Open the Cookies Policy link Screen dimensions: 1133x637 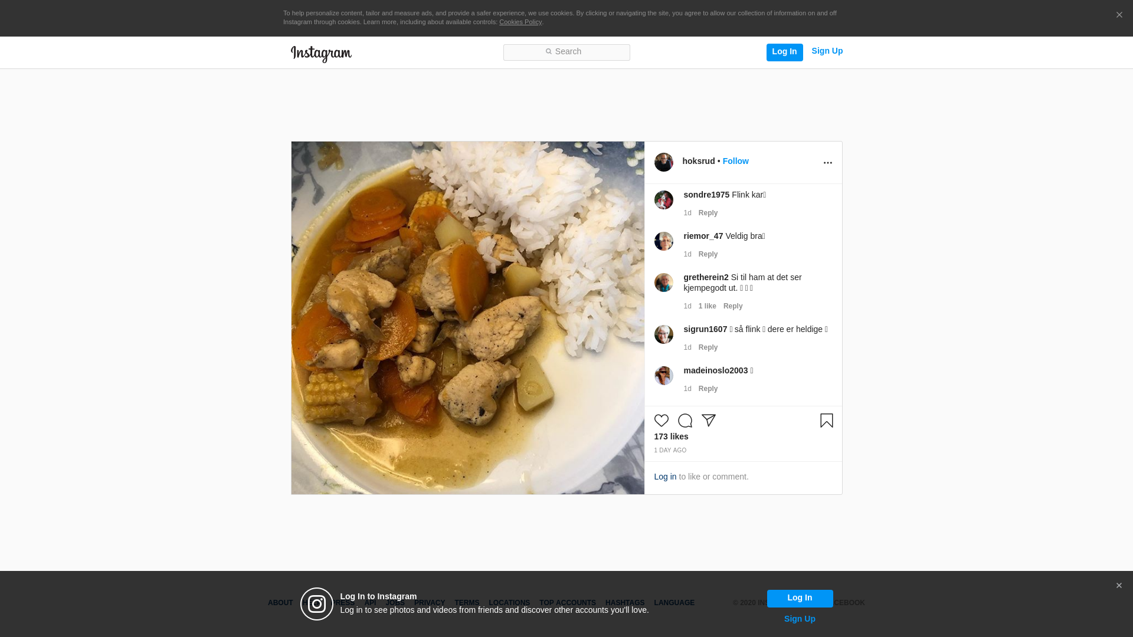point(520,22)
